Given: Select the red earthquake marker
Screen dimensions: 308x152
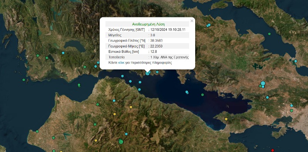Looking at the screenshot, I should coord(273,150).
